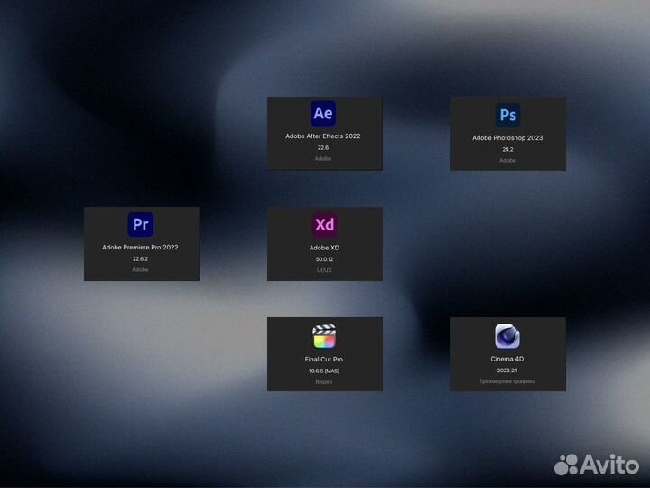Click 'Видео' category label under Final Cut Pro
The width and height of the screenshot is (650, 488).
tap(324, 381)
